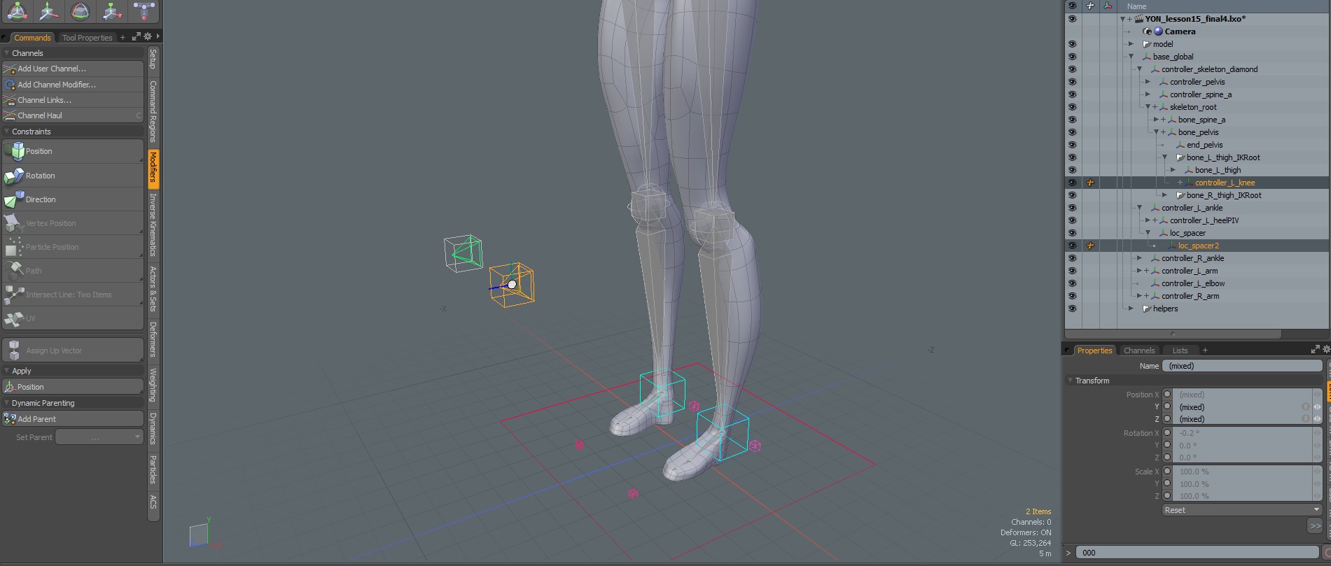This screenshot has width=1331, height=566.
Task: Toggle visibility of model group
Action: (x=1072, y=44)
